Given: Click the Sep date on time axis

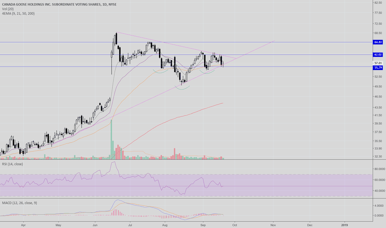Looking at the screenshot, I should click(203, 225).
